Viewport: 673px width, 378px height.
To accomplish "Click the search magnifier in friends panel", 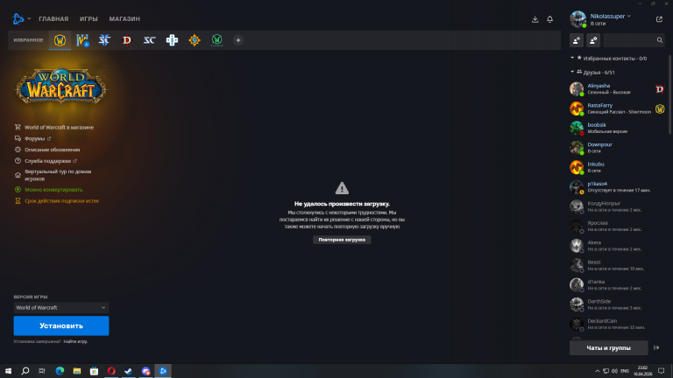I will coord(659,40).
